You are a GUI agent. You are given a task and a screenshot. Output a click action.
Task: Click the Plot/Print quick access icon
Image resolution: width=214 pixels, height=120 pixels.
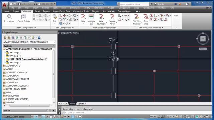click(35, 4)
